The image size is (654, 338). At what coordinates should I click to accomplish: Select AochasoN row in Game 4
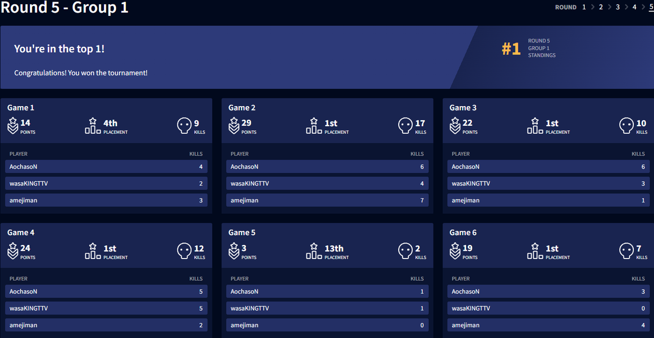pos(106,291)
